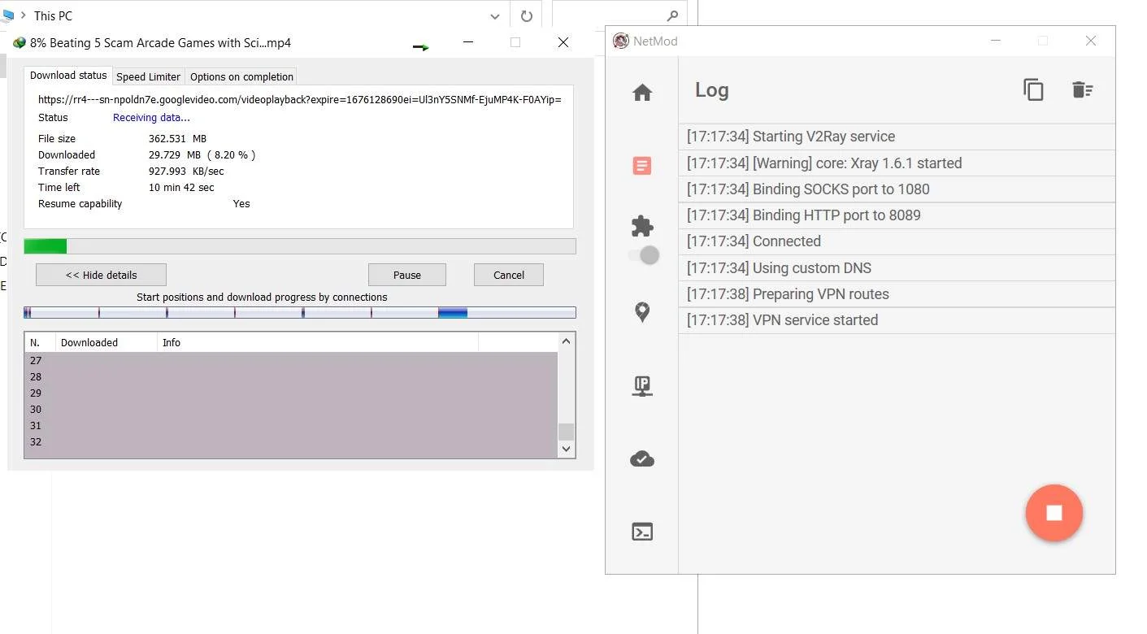Click the connections list scrollbar thumb
The image size is (1147, 634).
(x=567, y=432)
